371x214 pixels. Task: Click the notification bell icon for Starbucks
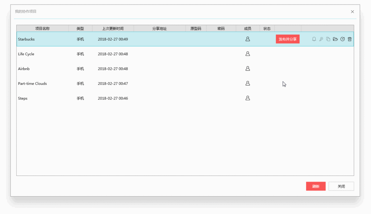point(314,39)
